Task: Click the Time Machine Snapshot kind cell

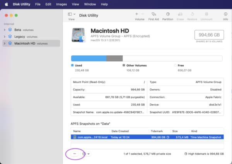Action: 206,137
